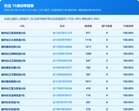Select team 福州长乐优选2队
Screen dimensions: 139x111
[11, 109]
